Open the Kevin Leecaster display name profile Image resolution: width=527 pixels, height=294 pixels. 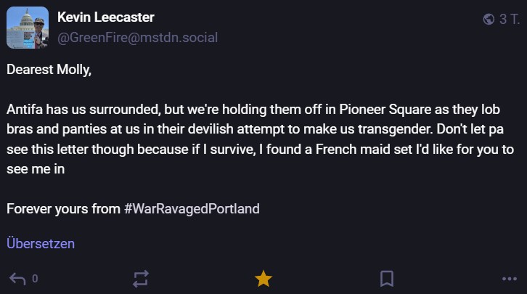105,17
